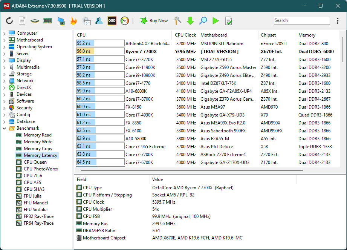
Task: Open the Report page icon
Action: pos(22,21)
